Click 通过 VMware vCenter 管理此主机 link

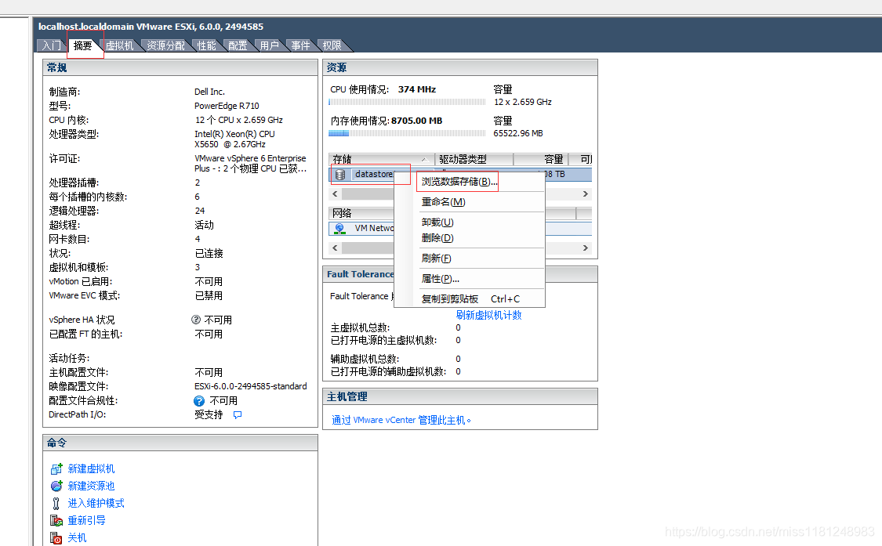[x=401, y=420]
